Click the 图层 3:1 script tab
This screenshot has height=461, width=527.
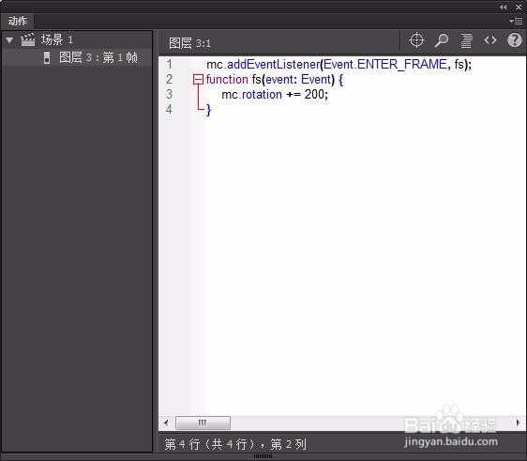point(189,43)
